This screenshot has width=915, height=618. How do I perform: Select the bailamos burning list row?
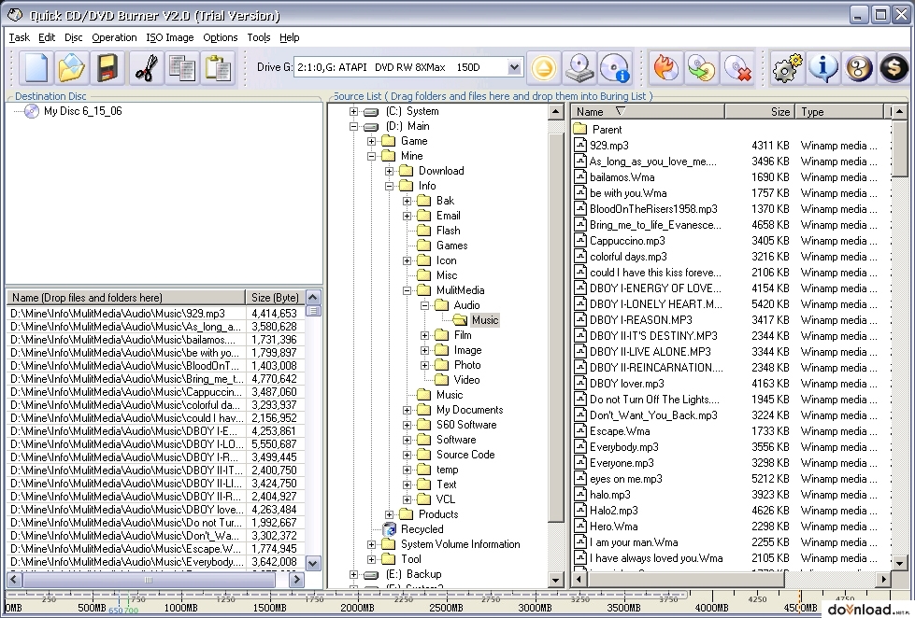coord(156,339)
